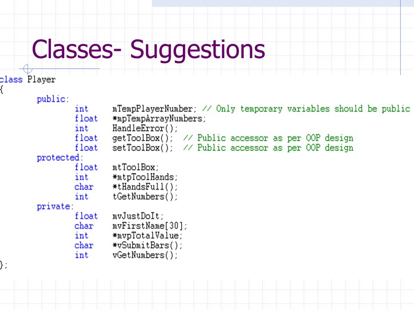
Task: Click the "public:" access specifier
Action: [53, 99]
